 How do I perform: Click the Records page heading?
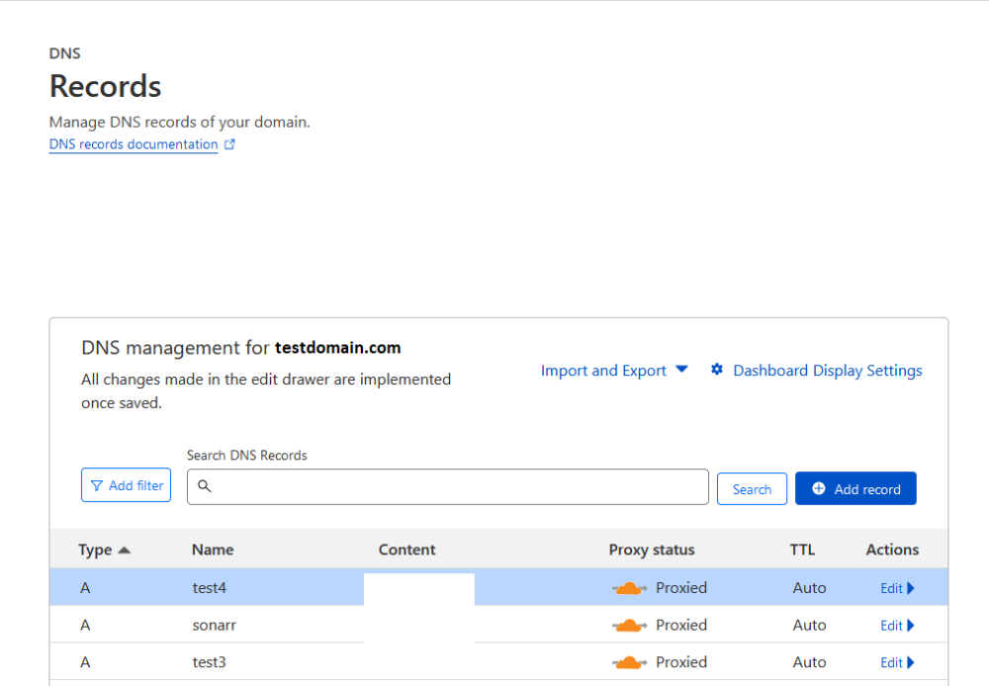click(x=106, y=86)
